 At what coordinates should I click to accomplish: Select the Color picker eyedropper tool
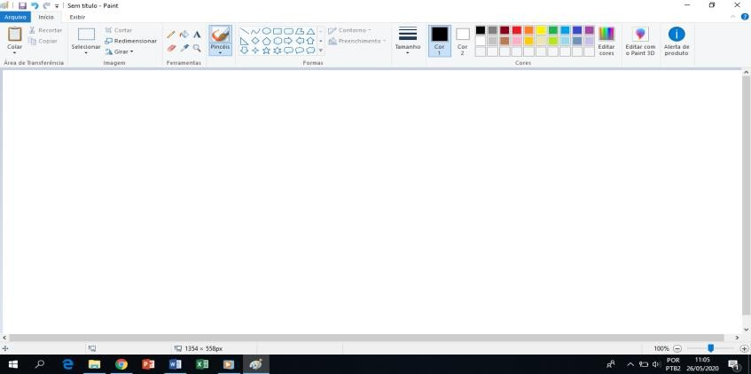[184, 48]
